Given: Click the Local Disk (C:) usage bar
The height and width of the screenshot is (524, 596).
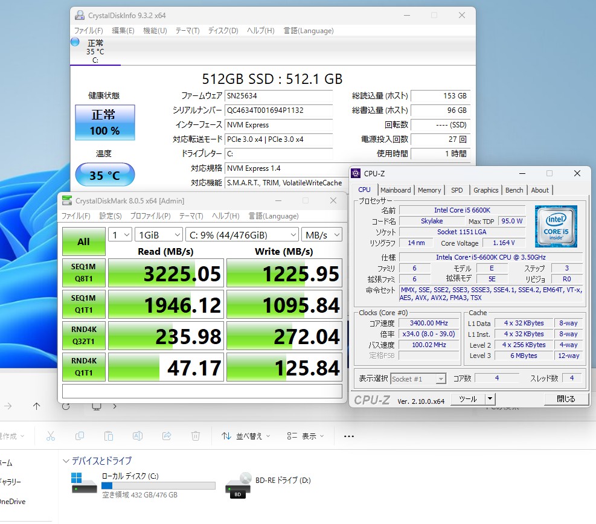Looking at the screenshot, I should (158, 485).
